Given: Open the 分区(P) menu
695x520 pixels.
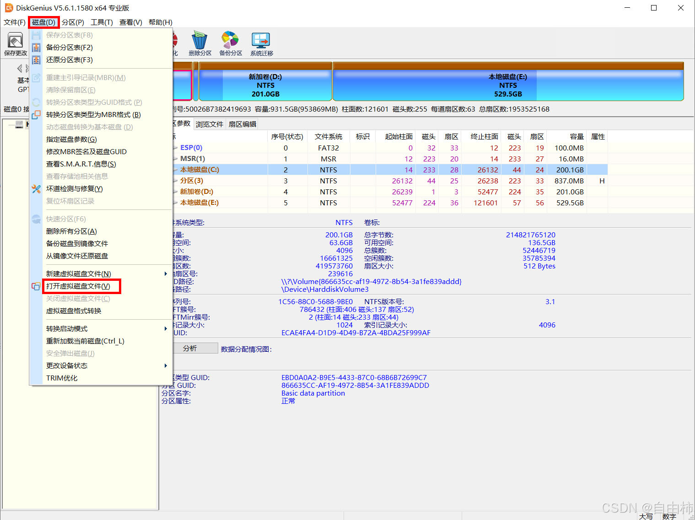Looking at the screenshot, I should pyautogui.click(x=73, y=22).
